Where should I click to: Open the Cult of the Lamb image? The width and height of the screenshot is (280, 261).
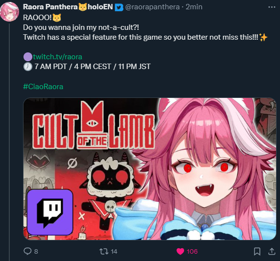(x=150, y=169)
